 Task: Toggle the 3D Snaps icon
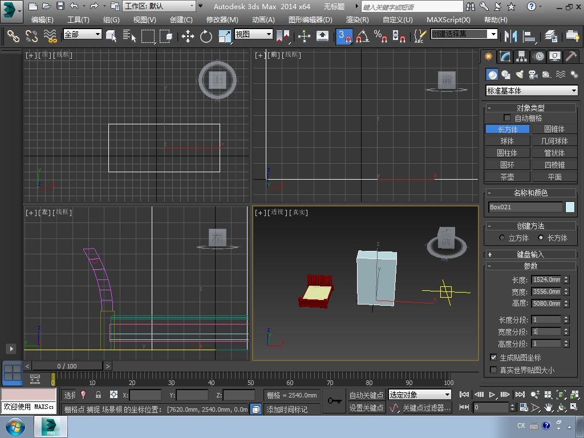(x=344, y=36)
